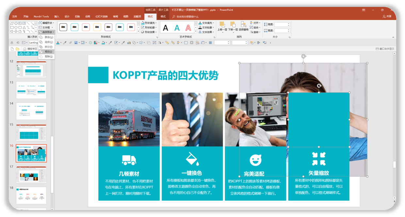Choose 组合(C) in merge shapes menu
405x217 pixels.
pyautogui.click(x=46, y=42)
